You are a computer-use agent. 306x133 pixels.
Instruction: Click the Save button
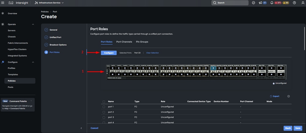click(298, 128)
